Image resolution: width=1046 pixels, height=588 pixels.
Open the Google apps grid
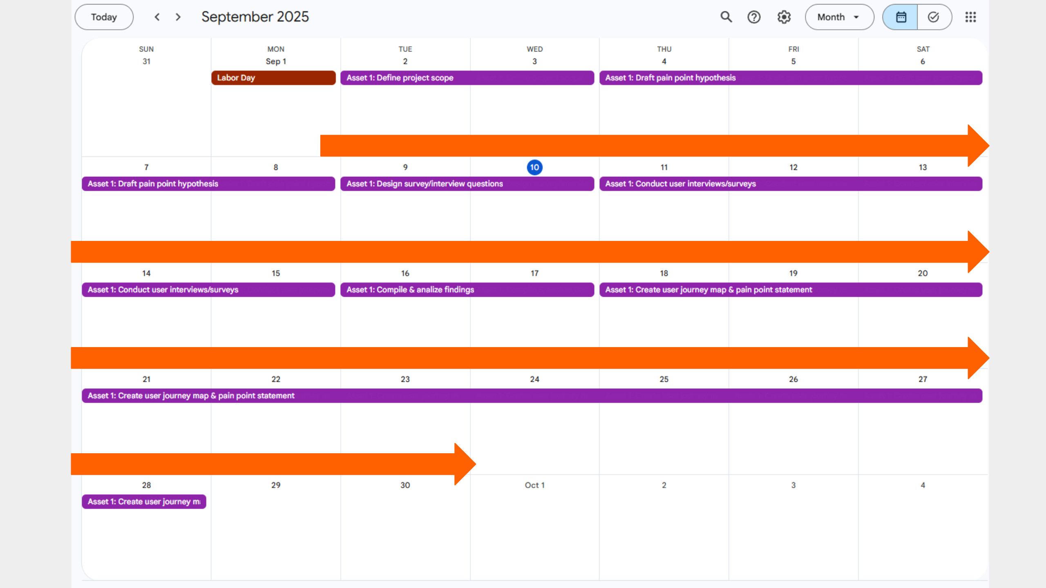pyautogui.click(x=970, y=17)
